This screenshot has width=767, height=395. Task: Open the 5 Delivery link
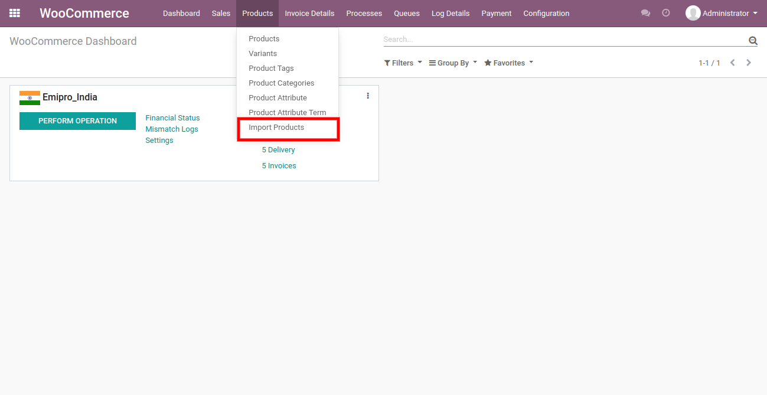pyautogui.click(x=278, y=150)
